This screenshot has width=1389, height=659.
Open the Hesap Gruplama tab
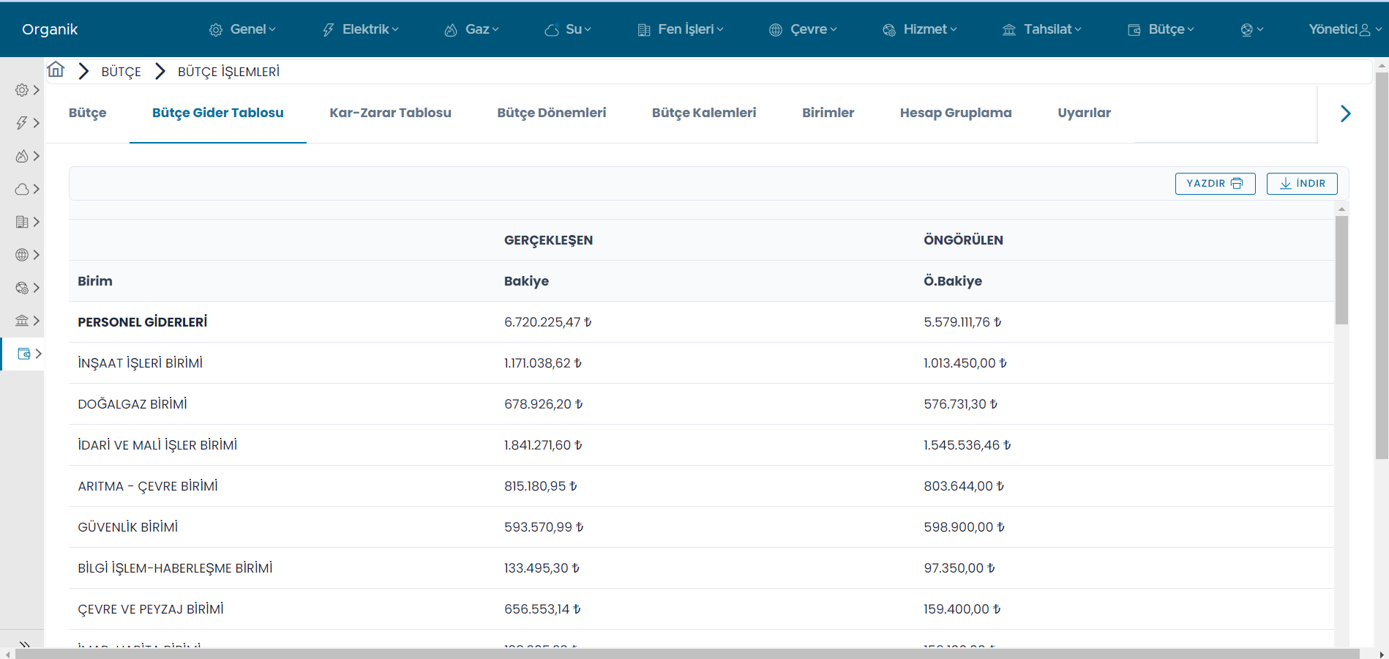click(955, 113)
